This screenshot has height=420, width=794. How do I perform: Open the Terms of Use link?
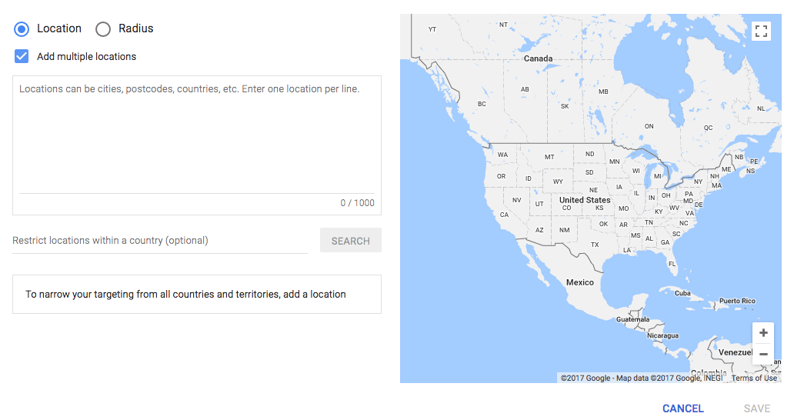point(754,378)
